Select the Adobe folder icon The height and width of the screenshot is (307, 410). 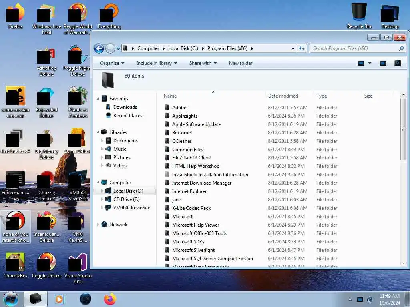(x=167, y=107)
